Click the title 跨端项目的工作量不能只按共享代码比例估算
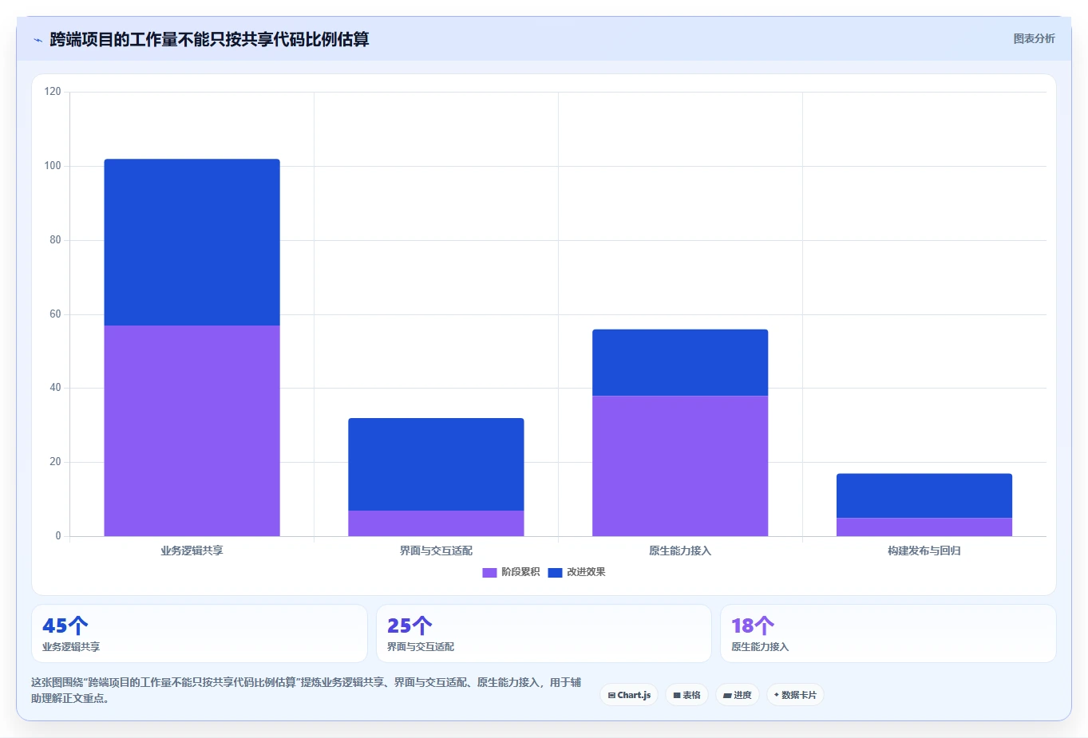The image size is (1088, 738). pos(209,39)
